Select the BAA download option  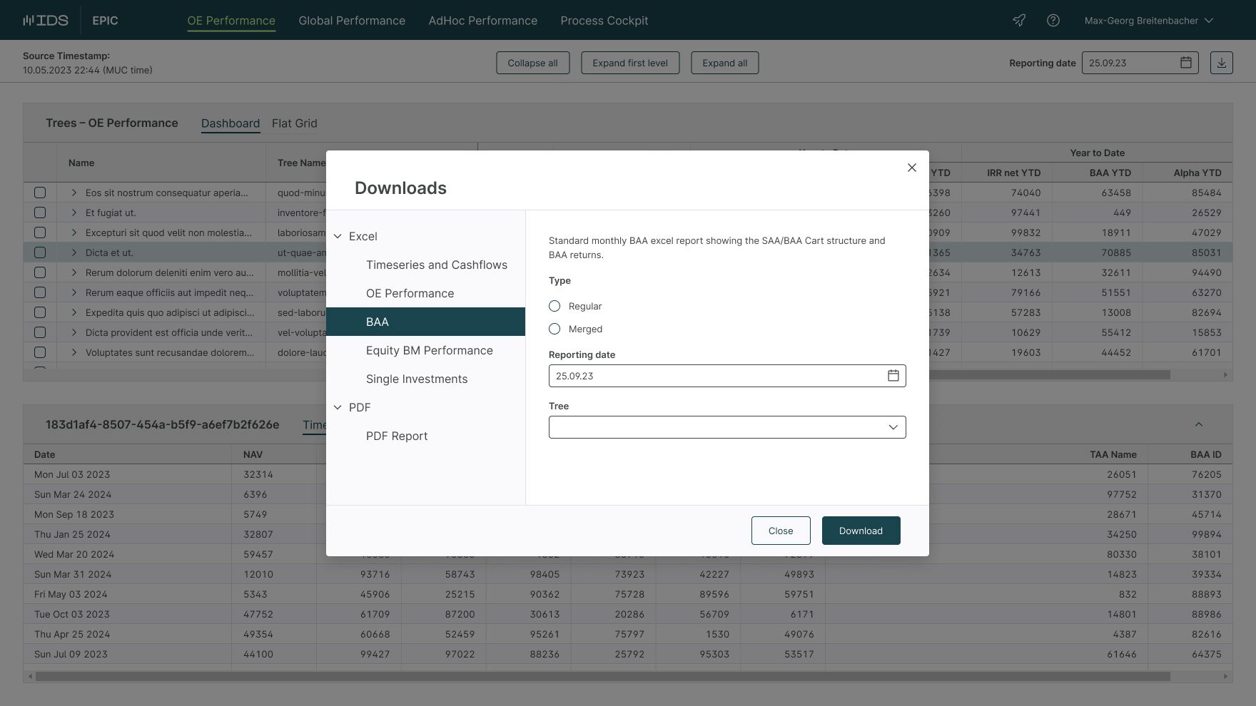(x=425, y=322)
